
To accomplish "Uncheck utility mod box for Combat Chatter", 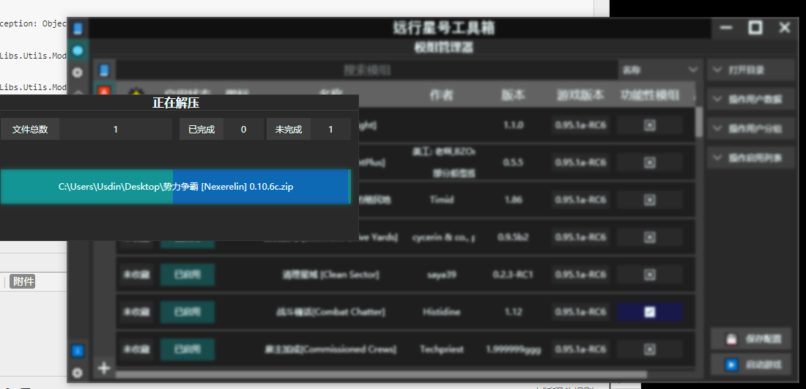I will (x=649, y=312).
